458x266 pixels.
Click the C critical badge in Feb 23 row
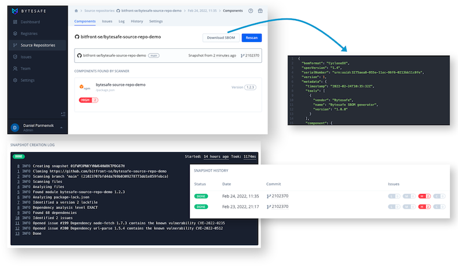pos(440,207)
